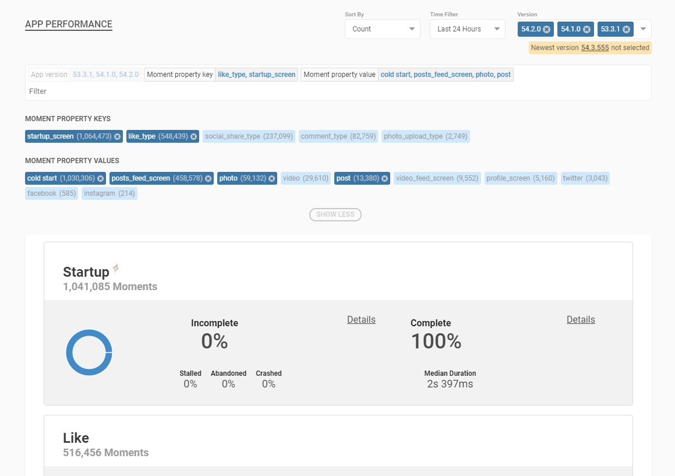This screenshot has width=675, height=476.
Task: Open the Time Filter Last 24 Hours dropdown
Action: [468, 29]
